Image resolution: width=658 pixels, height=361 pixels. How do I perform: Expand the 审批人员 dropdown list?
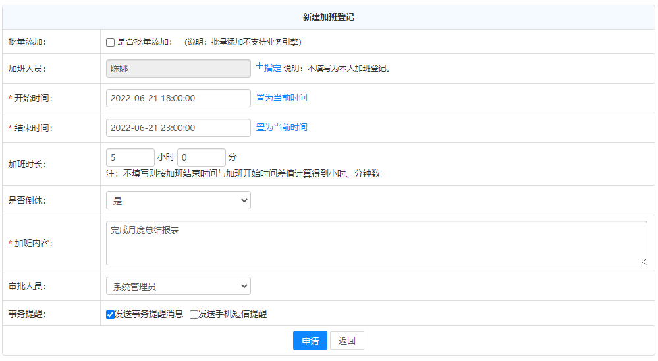[178, 286]
